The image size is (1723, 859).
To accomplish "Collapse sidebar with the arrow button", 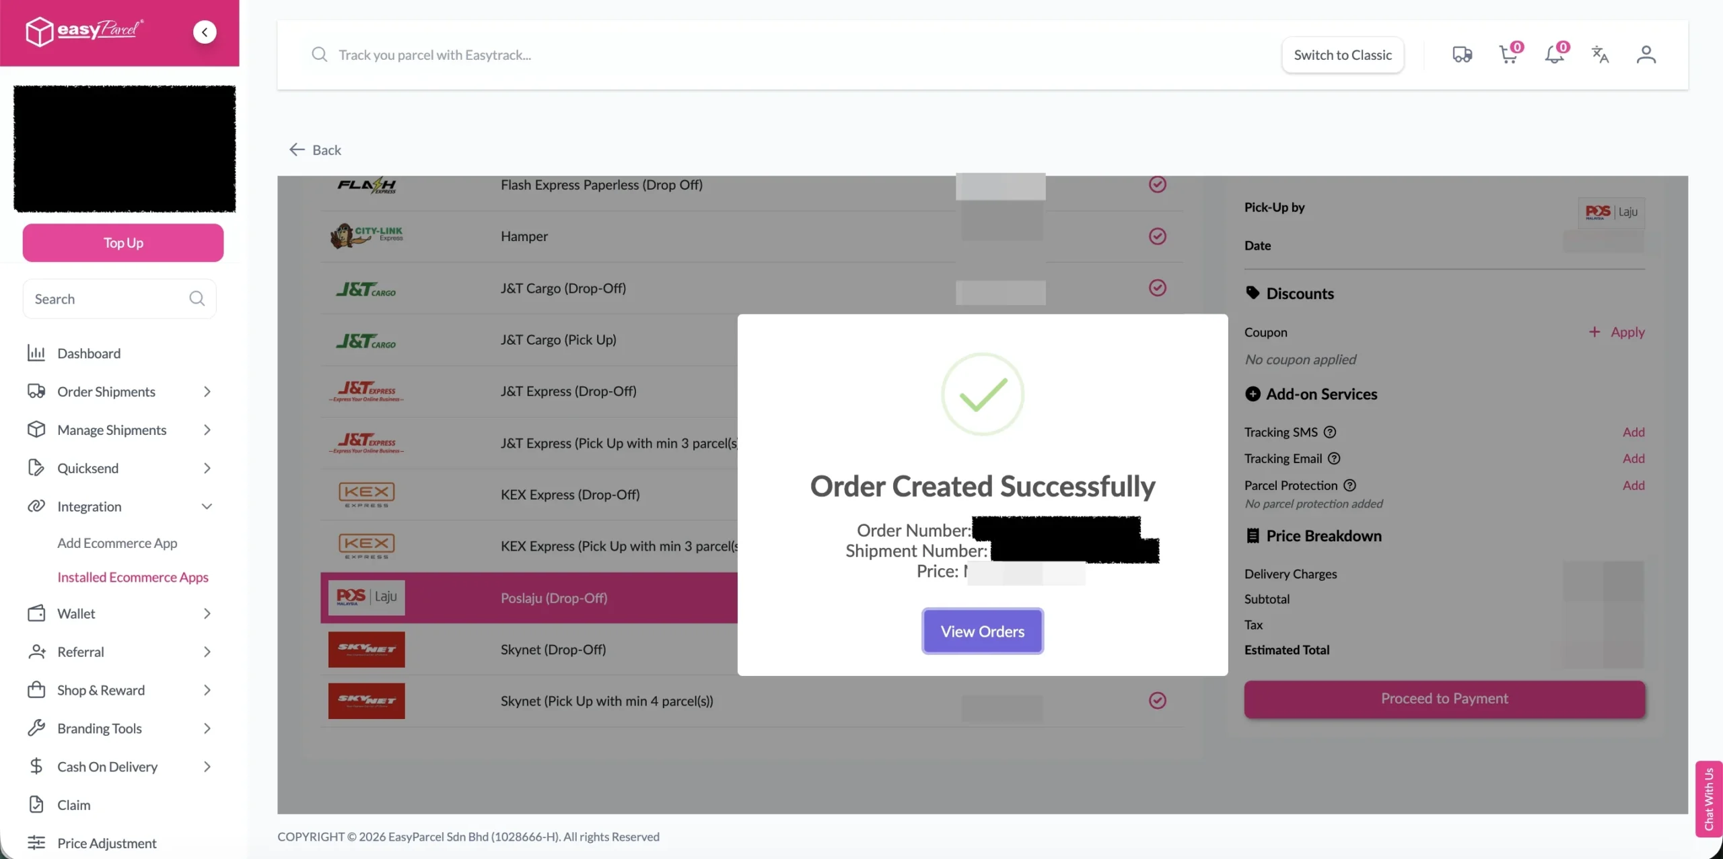I will (x=205, y=32).
